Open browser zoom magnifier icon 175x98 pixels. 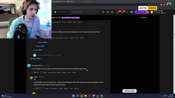click(152, 5)
